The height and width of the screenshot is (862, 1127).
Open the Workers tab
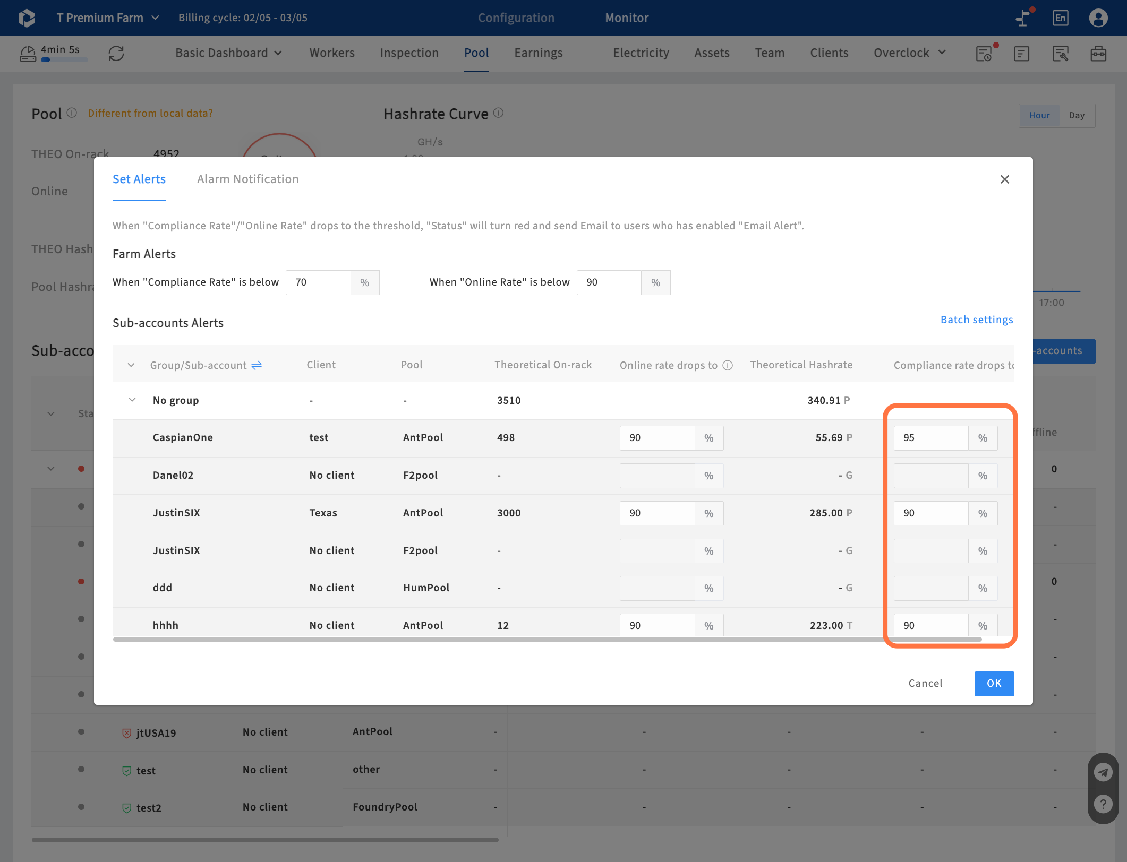pyautogui.click(x=332, y=53)
